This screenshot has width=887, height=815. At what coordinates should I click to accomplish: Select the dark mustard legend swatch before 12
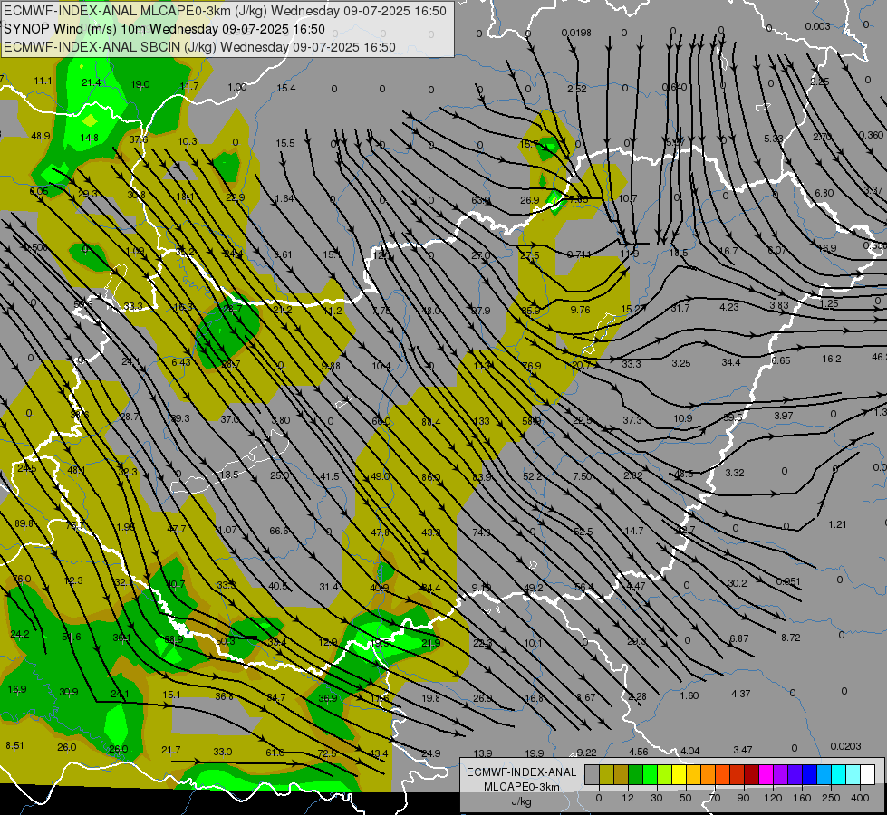tap(622, 775)
